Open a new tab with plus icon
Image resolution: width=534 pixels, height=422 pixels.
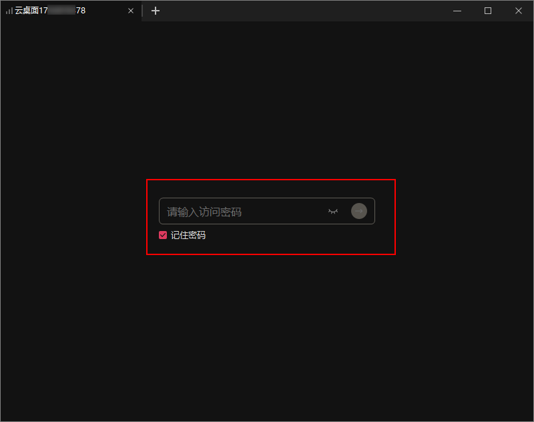(156, 11)
